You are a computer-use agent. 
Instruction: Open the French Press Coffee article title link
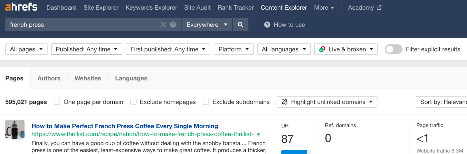125,126
